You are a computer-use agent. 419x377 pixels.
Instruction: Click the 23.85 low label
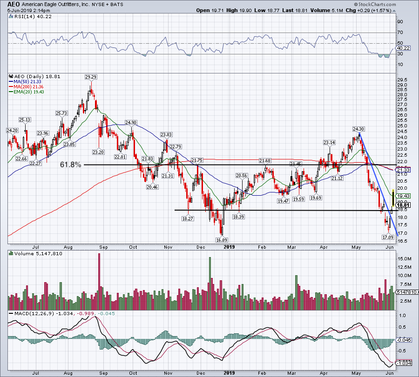[x=69, y=145]
